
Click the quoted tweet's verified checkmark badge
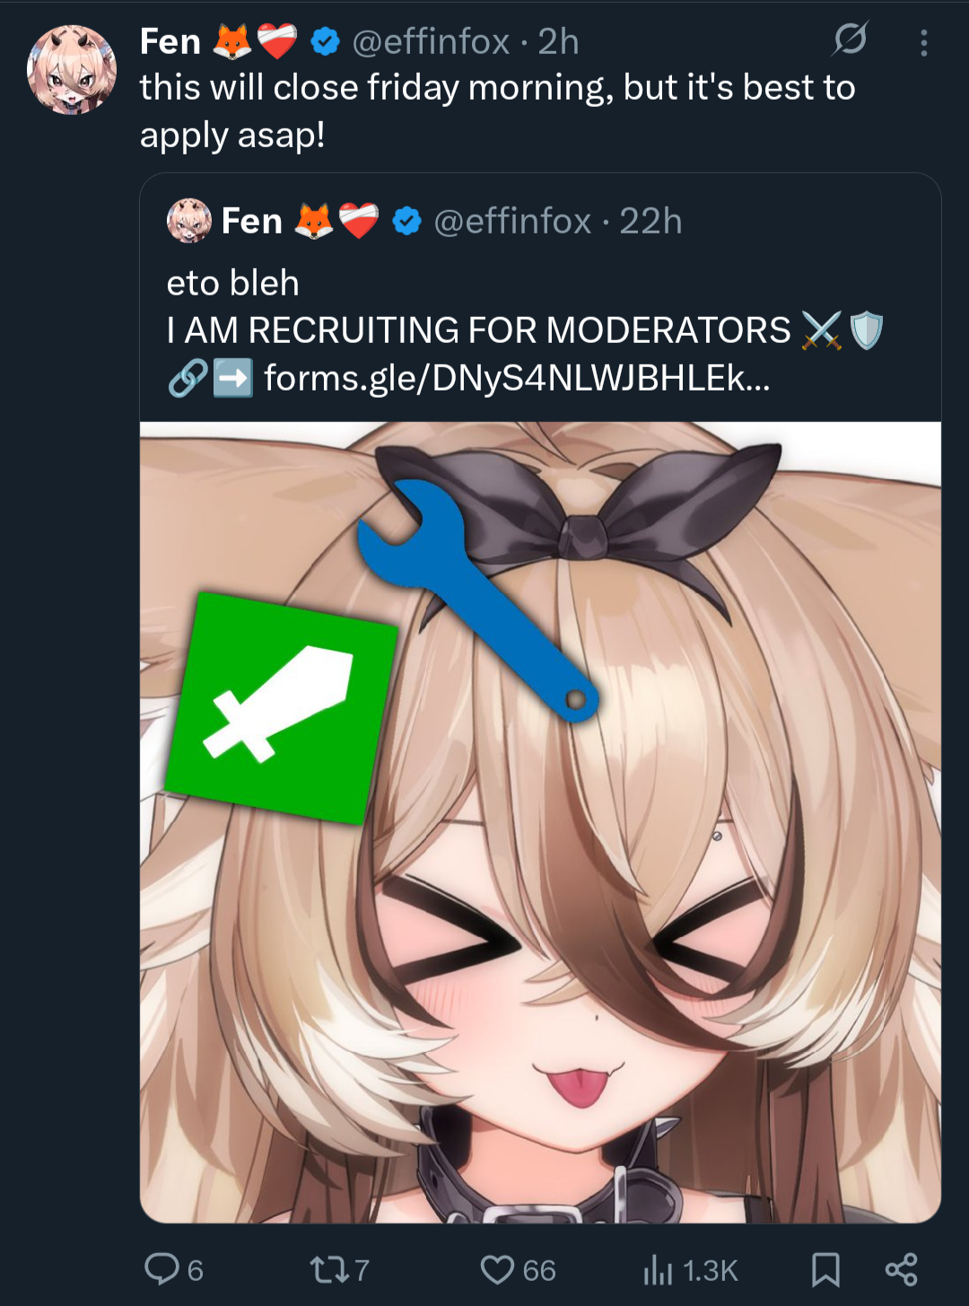tap(407, 221)
